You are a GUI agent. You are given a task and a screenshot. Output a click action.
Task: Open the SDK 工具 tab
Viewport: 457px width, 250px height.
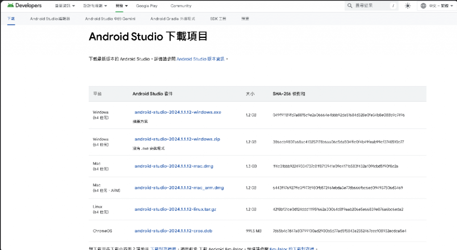point(218,19)
